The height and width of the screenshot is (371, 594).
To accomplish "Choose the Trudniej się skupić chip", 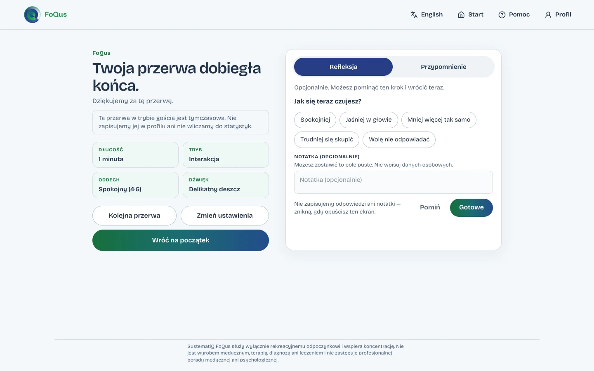I will 327,140.
